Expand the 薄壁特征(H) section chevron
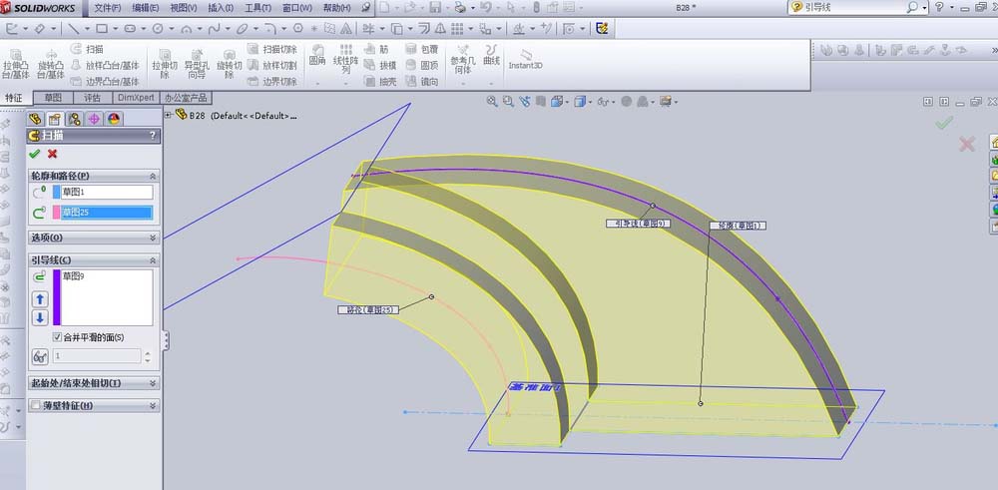This screenshot has height=490, width=998. coord(153,405)
